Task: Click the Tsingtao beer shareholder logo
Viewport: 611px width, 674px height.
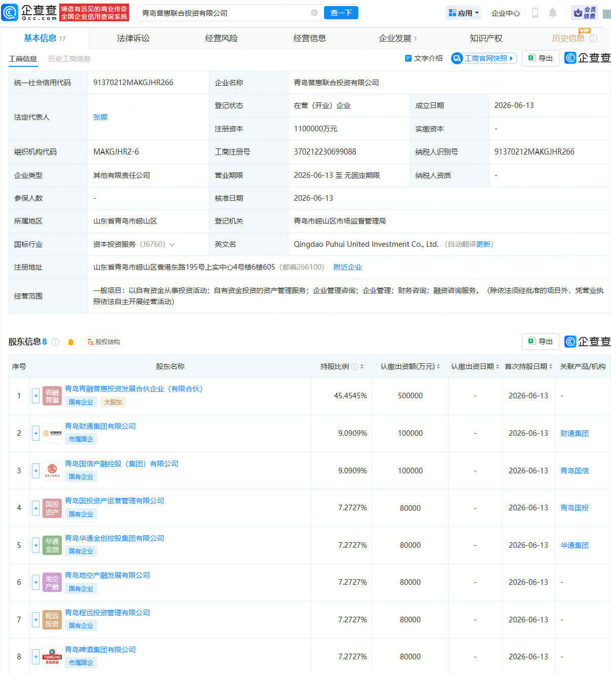Action: click(x=52, y=657)
